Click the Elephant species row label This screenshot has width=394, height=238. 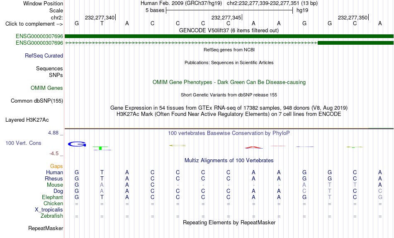tap(52, 197)
